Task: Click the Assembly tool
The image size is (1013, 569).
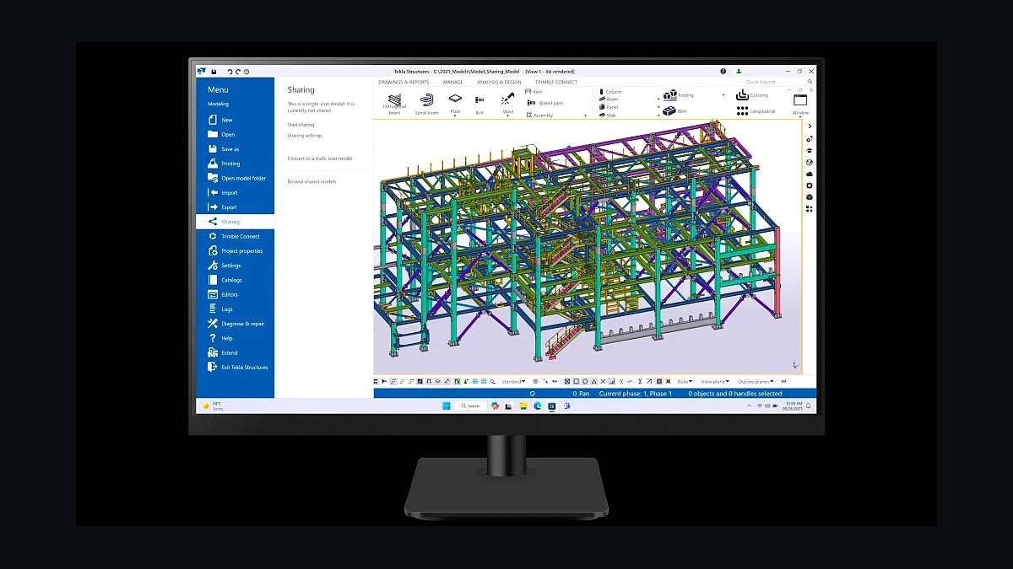Action: click(x=539, y=115)
